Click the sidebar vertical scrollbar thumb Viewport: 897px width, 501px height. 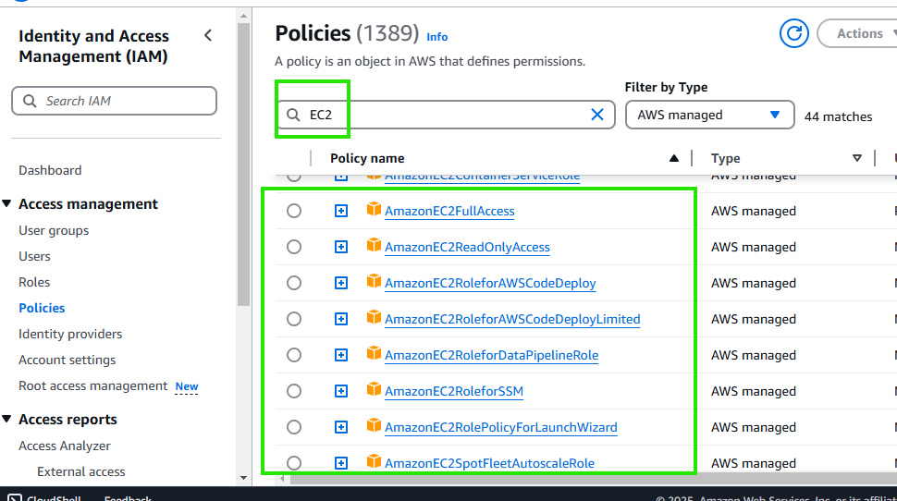coord(244,165)
